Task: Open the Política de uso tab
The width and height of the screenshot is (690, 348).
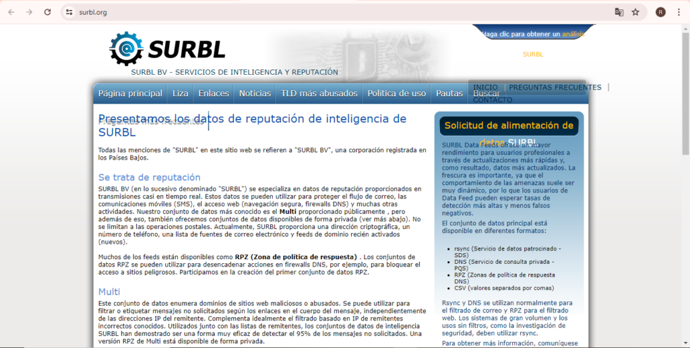Action: coord(396,94)
